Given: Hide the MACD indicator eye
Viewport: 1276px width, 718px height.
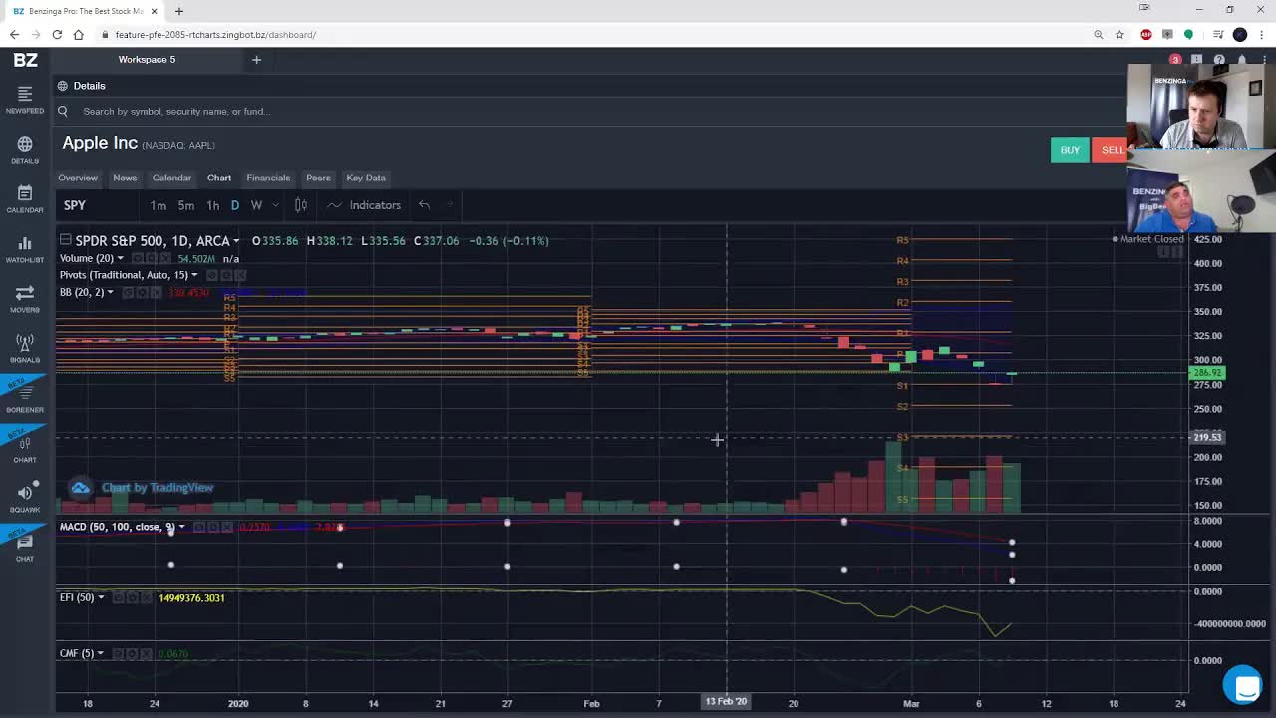Looking at the screenshot, I should coord(198,527).
